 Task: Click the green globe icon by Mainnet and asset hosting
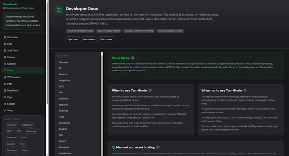click(x=113, y=147)
